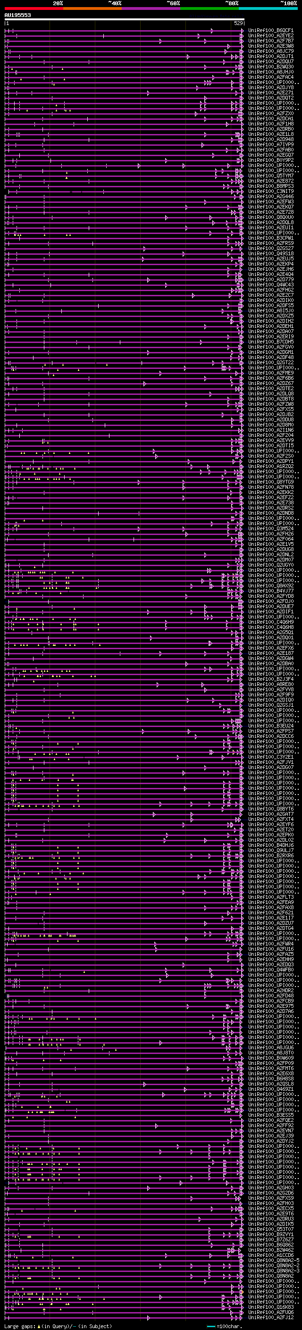302x1330 pixels.
Task: Select hit UniRef100_Q49S18
Action: click(270, 253)
